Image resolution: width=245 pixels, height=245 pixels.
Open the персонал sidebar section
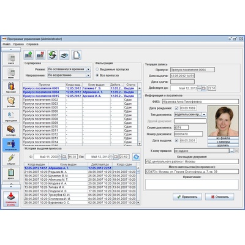click(11, 88)
